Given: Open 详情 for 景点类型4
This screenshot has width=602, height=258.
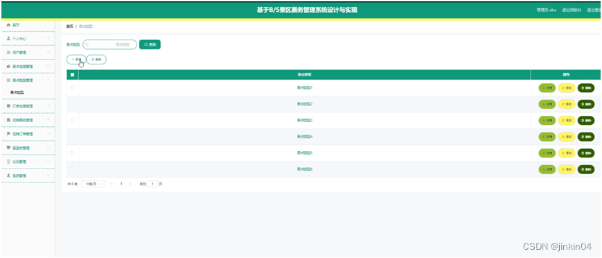Looking at the screenshot, I should tap(547, 137).
